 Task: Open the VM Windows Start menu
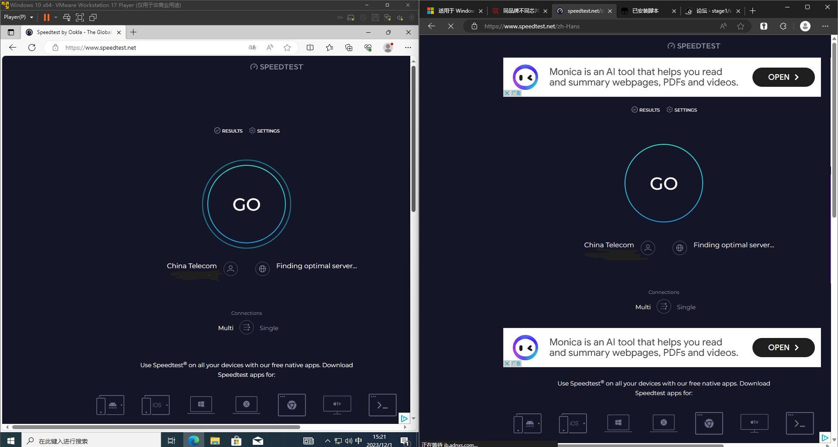pos(11,440)
